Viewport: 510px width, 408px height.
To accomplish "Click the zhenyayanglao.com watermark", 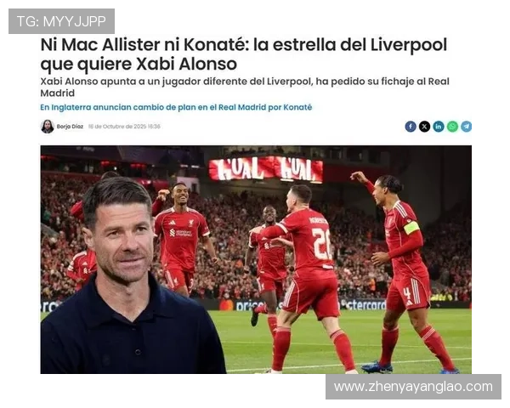I will pyautogui.click(x=413, y=387).
